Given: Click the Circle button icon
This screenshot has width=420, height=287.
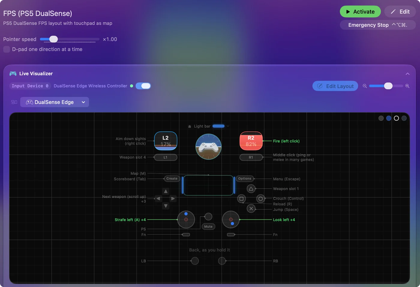Looking at the screenshot, I should pyautogui.click(x=261, y=198).
